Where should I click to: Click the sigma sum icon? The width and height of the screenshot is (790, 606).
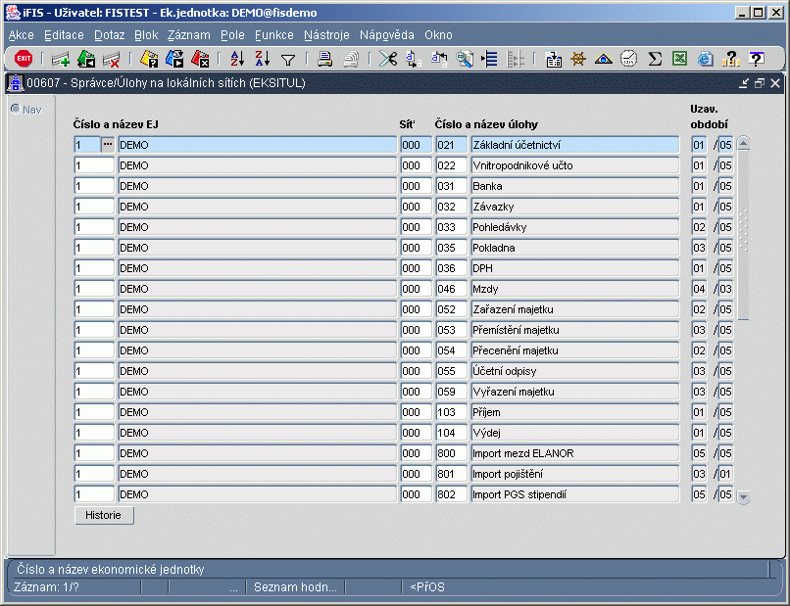pos(655,60)
